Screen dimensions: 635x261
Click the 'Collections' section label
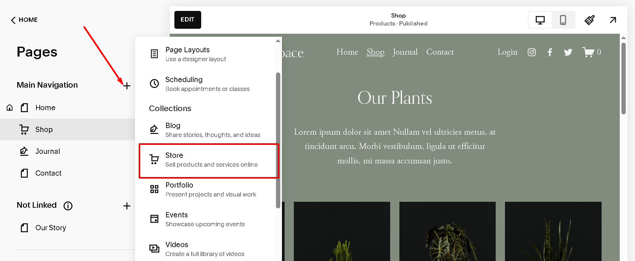[170, 109]
